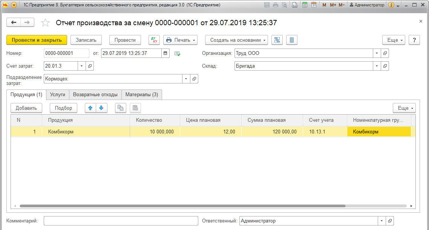
Task: Expand Счет затрат dropdown
Action: (81, 66)
